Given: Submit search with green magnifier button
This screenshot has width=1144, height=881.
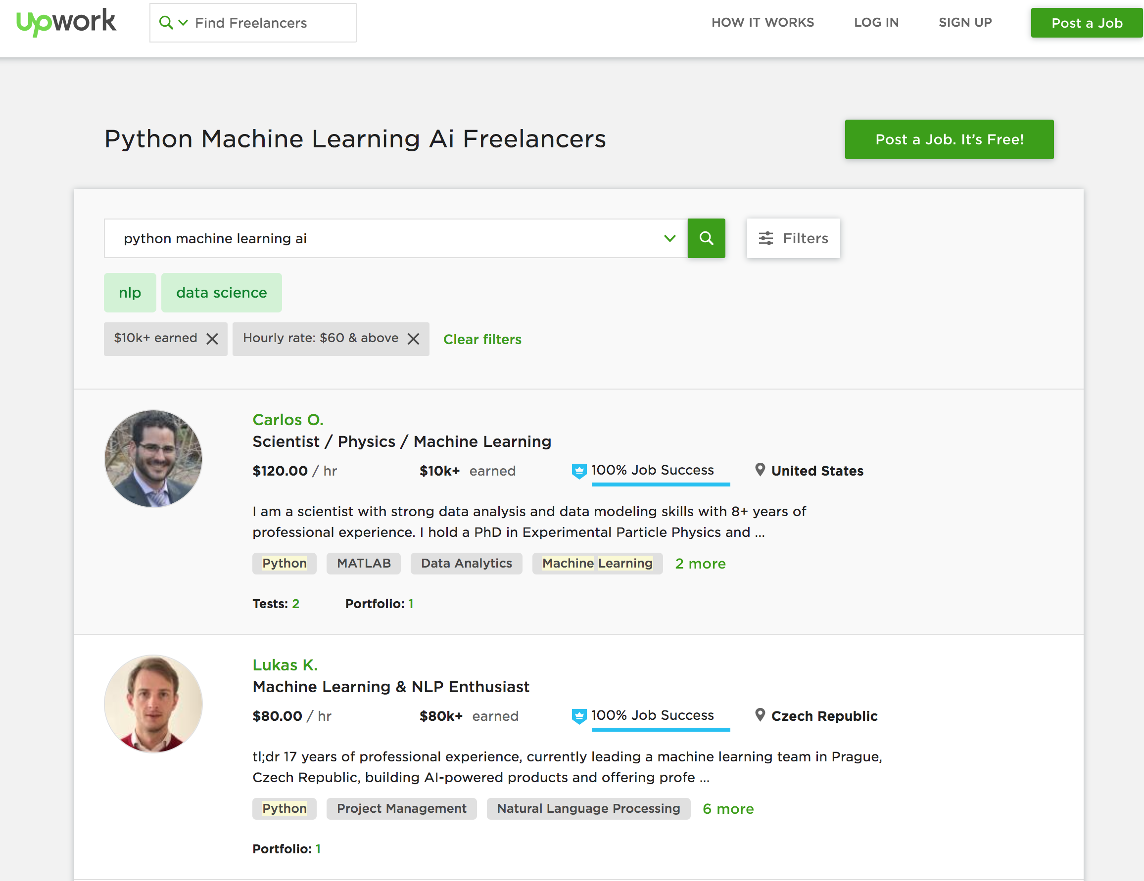Looking at the screenshot, I should pos(706,238).
